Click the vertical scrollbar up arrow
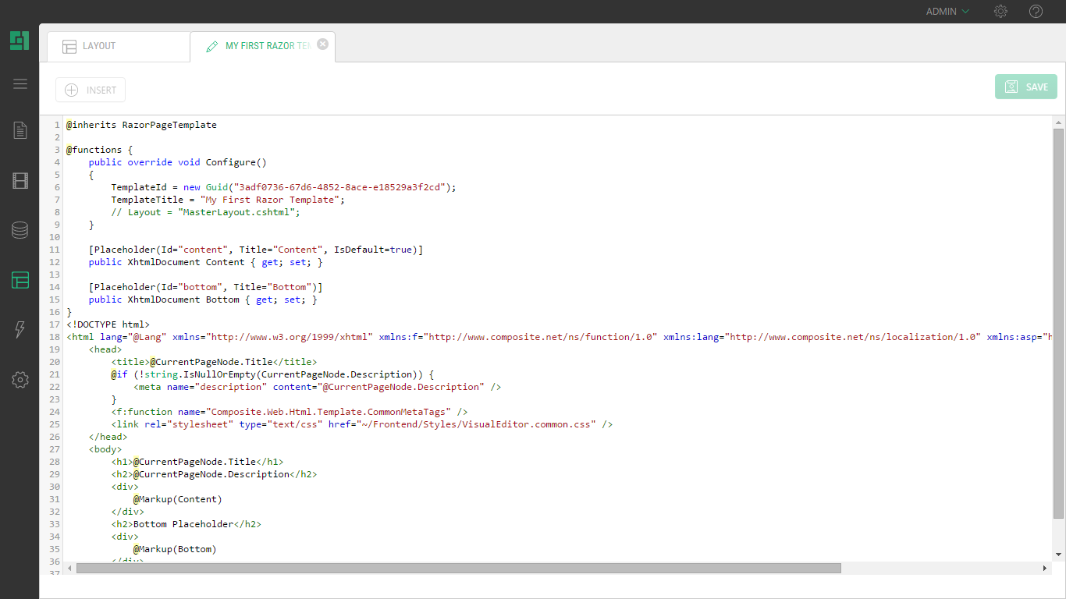 click(x=1058, y=122)
